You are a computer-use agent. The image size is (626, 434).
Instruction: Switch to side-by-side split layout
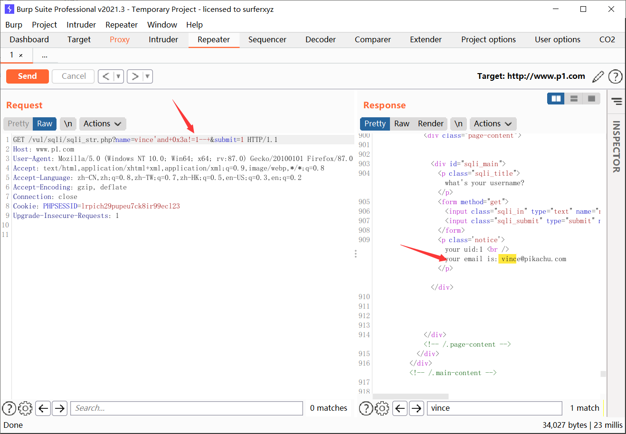(x=556, y=98)
